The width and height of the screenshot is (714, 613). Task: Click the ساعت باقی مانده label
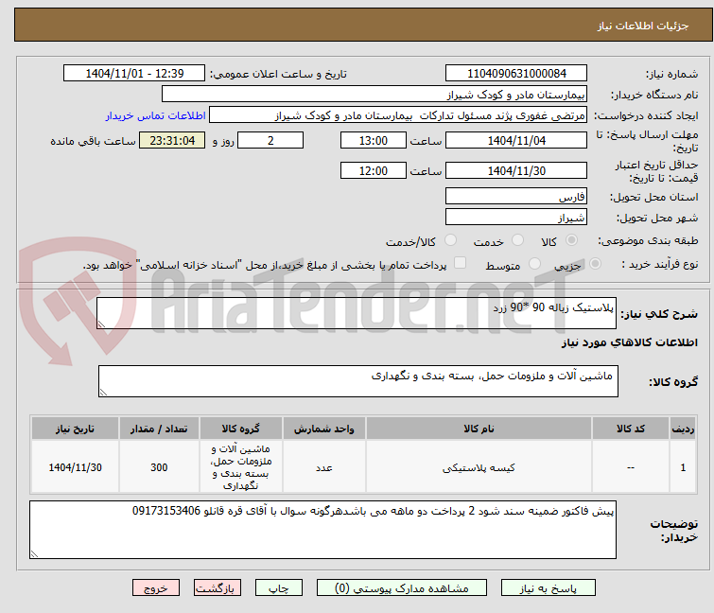point(93,141)
